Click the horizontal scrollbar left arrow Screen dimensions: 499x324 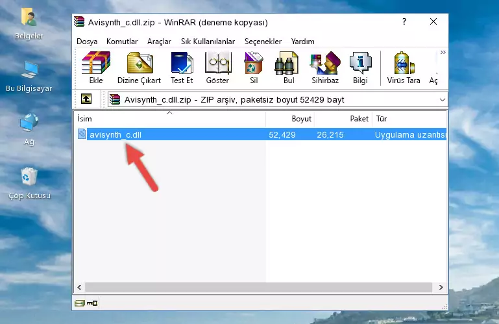[80, 287]
